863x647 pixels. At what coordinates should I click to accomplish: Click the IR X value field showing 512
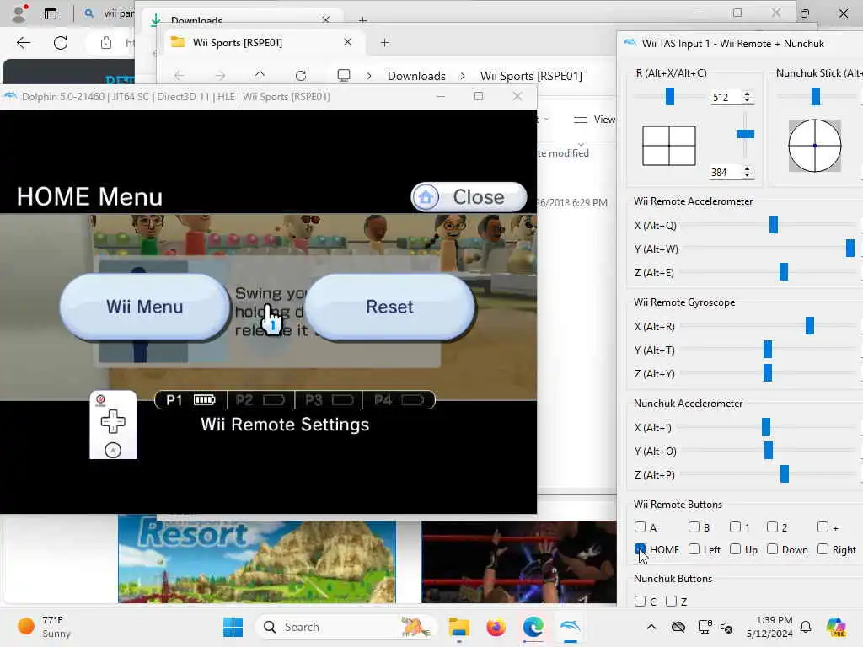(726, 98)
